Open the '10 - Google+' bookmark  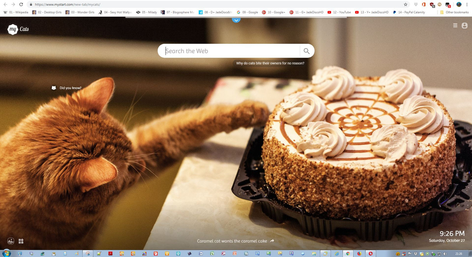(x=274, y=12)
